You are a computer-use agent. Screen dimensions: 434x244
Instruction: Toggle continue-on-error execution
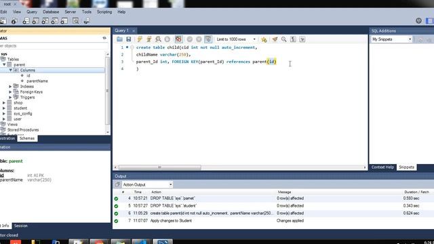178,39
